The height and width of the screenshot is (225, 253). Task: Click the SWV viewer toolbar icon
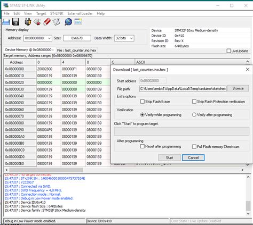click(78, 22)
